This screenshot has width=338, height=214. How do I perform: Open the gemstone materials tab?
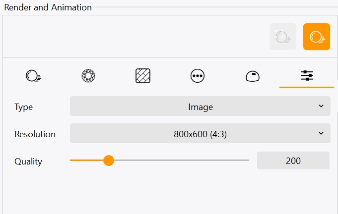(x=88, y=76)
